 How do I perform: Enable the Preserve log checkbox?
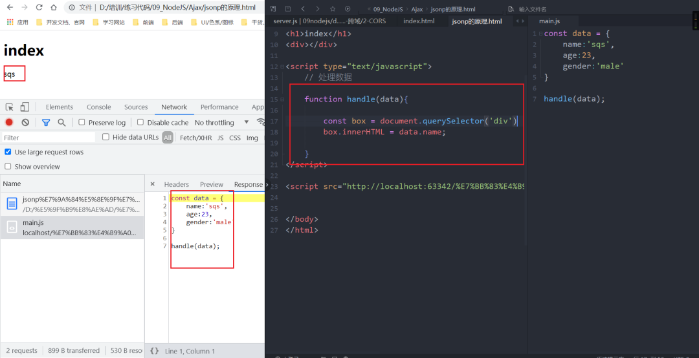(82, 122)
